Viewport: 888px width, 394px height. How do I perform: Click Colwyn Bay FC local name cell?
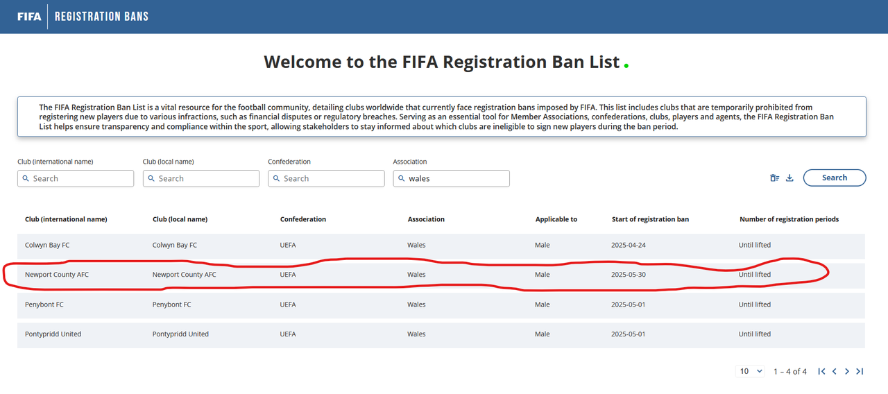pos(175,245)
